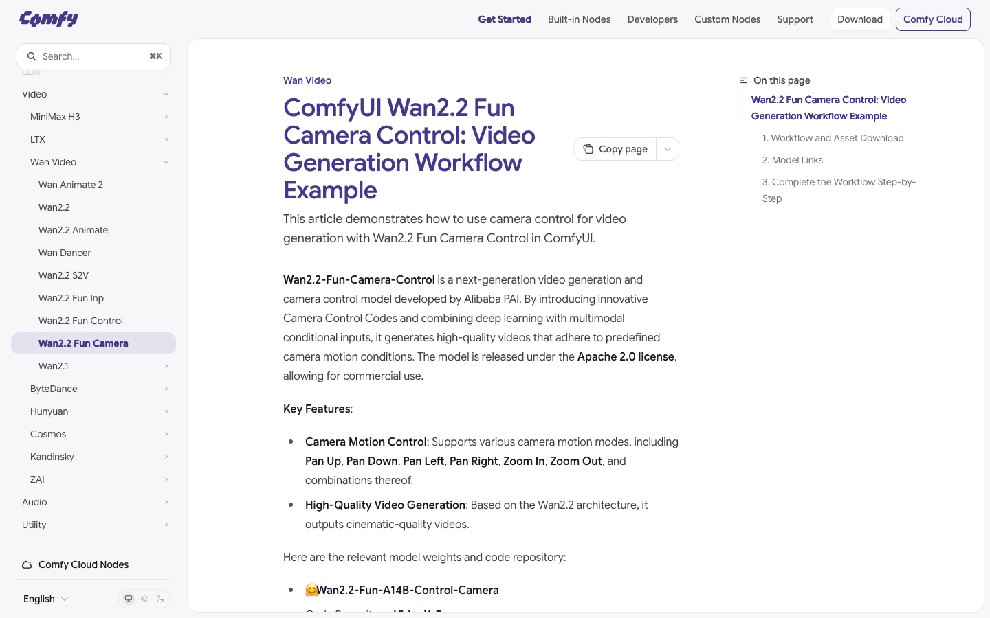Focus the Search input field
The width and height of the screenshot is (990, 618).
click(93, 56)
